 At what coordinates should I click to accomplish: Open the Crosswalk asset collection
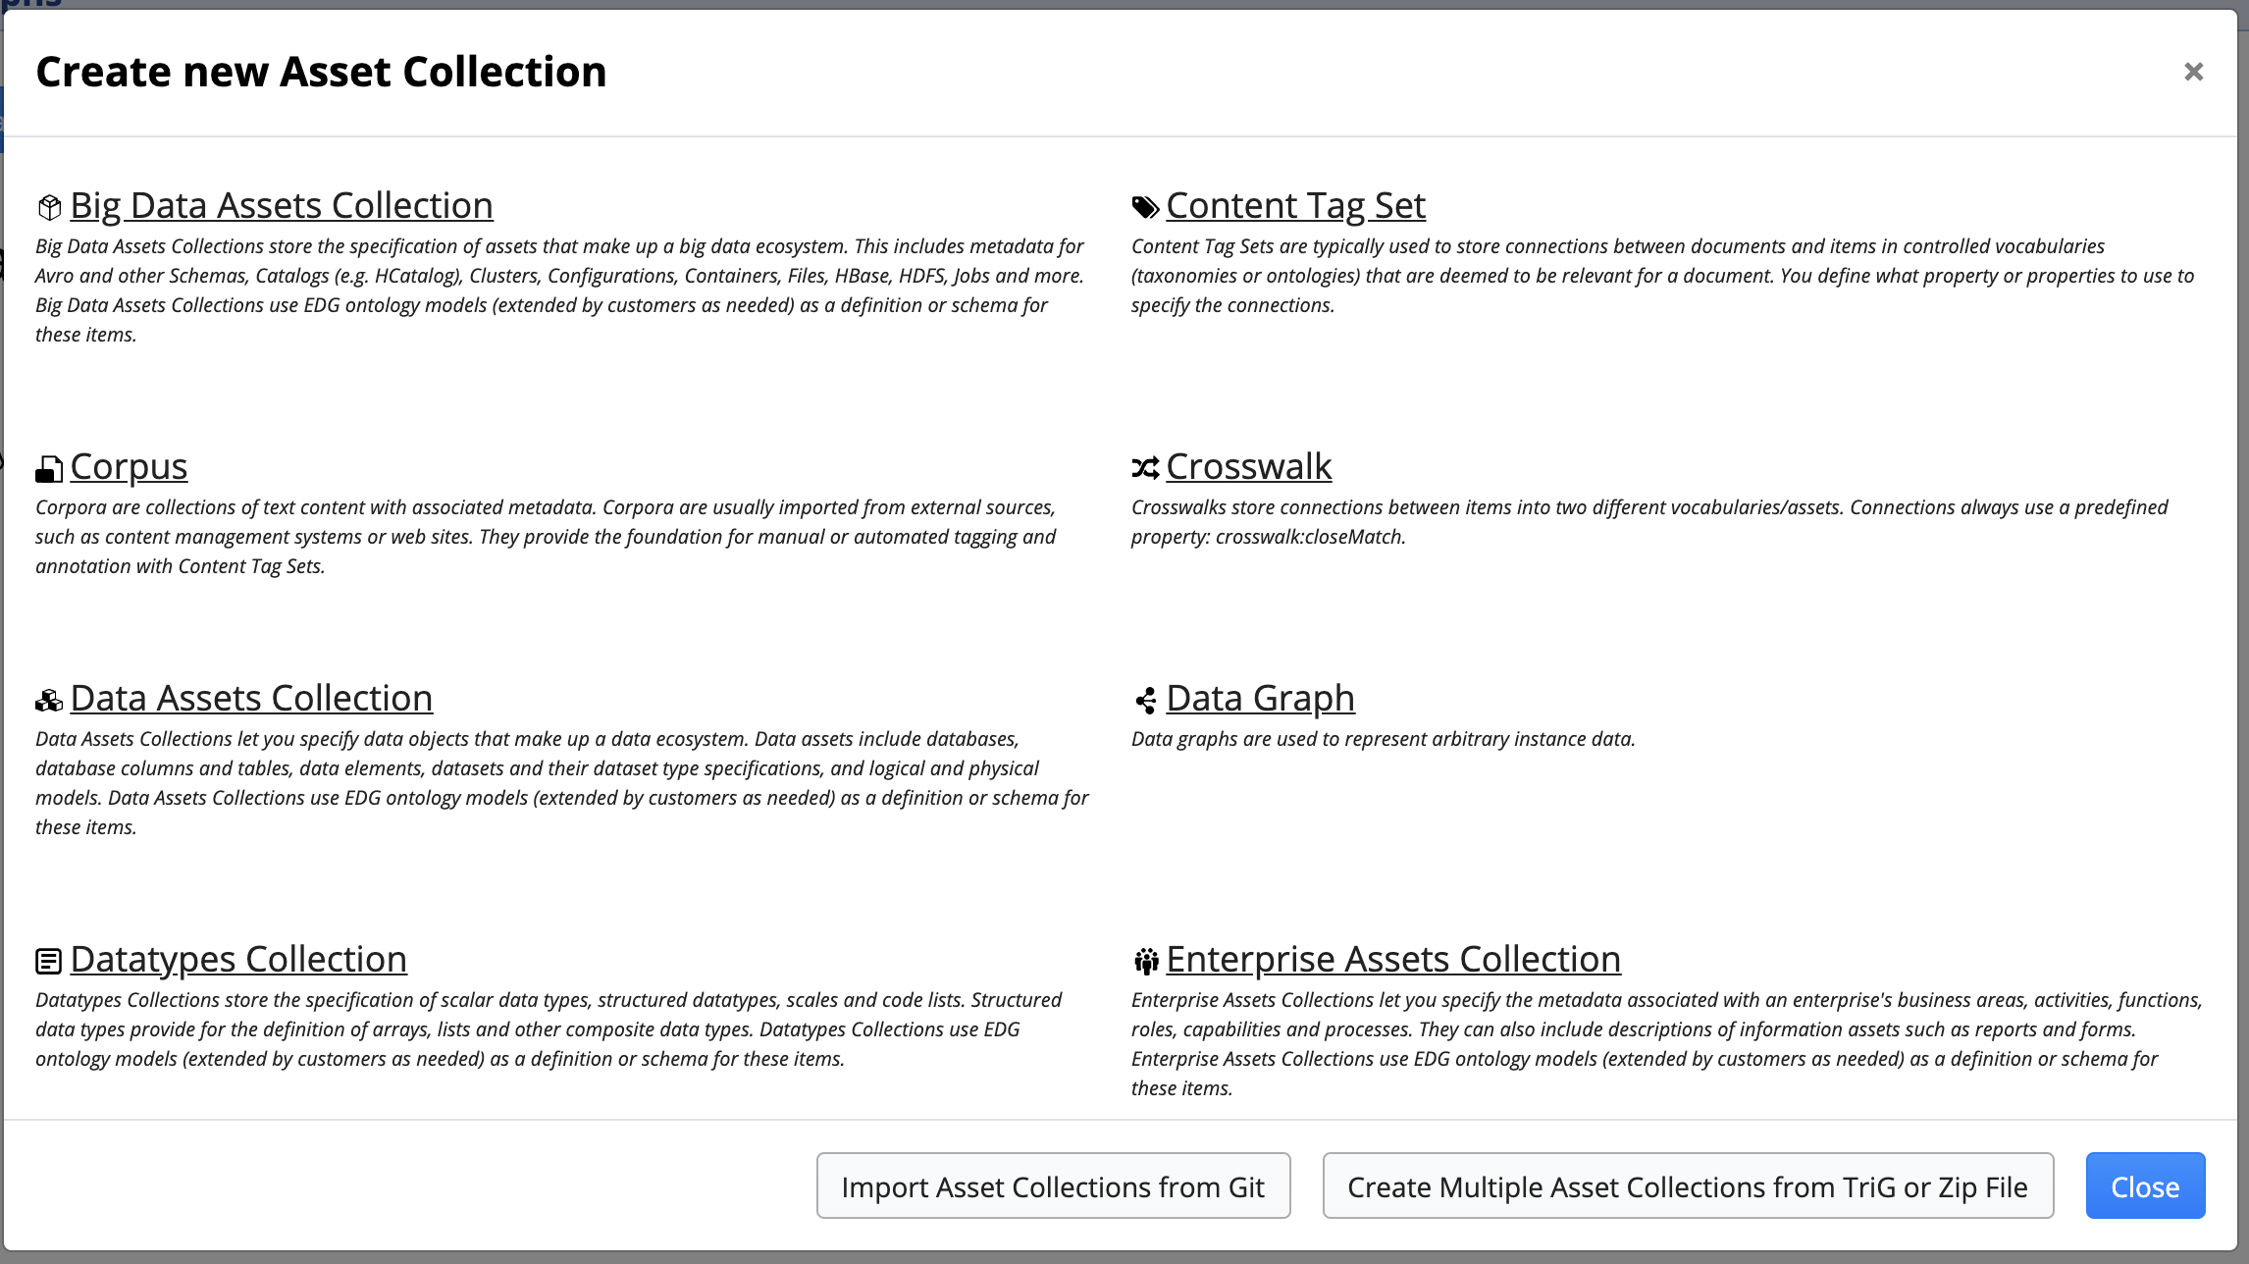click(x=1248, y=463)
